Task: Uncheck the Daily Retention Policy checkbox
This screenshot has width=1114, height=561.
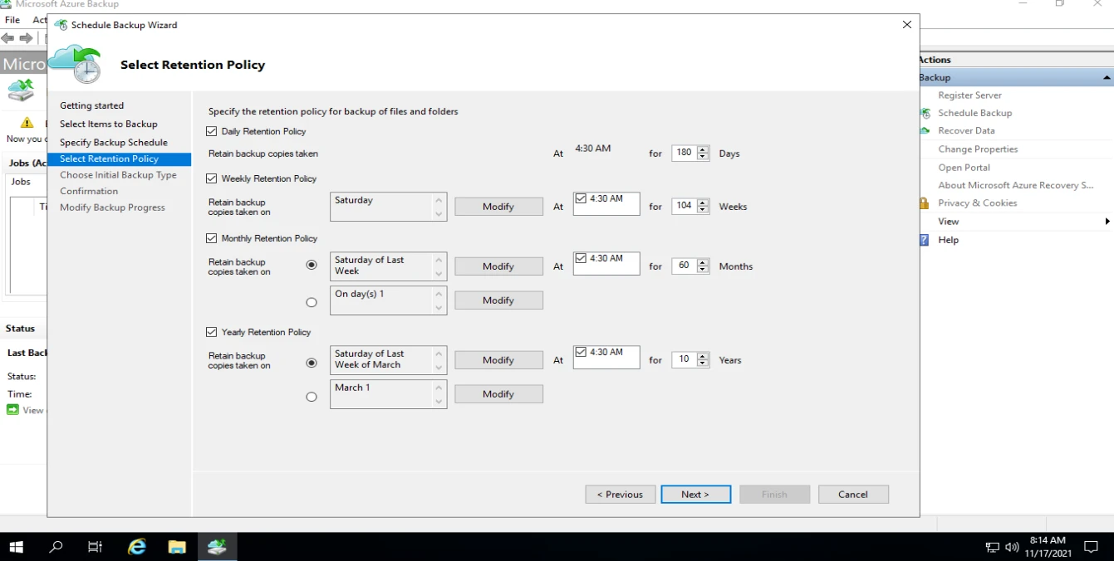Action: [x=211, y=130]
